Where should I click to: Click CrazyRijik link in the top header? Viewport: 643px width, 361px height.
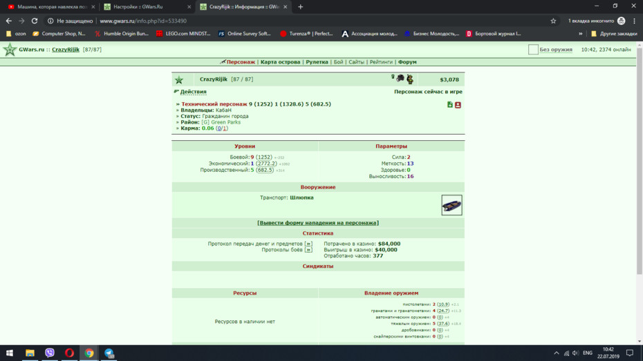66,50
